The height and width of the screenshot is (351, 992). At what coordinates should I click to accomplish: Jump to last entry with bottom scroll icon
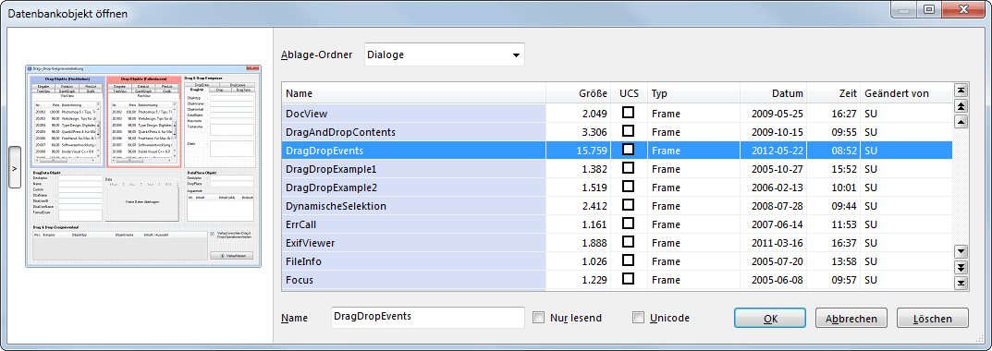click(961, 283)
